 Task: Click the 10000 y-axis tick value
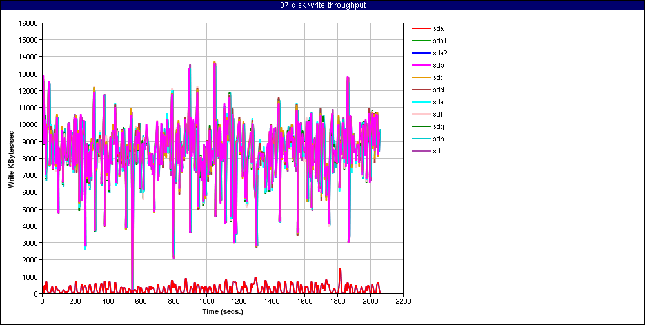tap(29, 124)
